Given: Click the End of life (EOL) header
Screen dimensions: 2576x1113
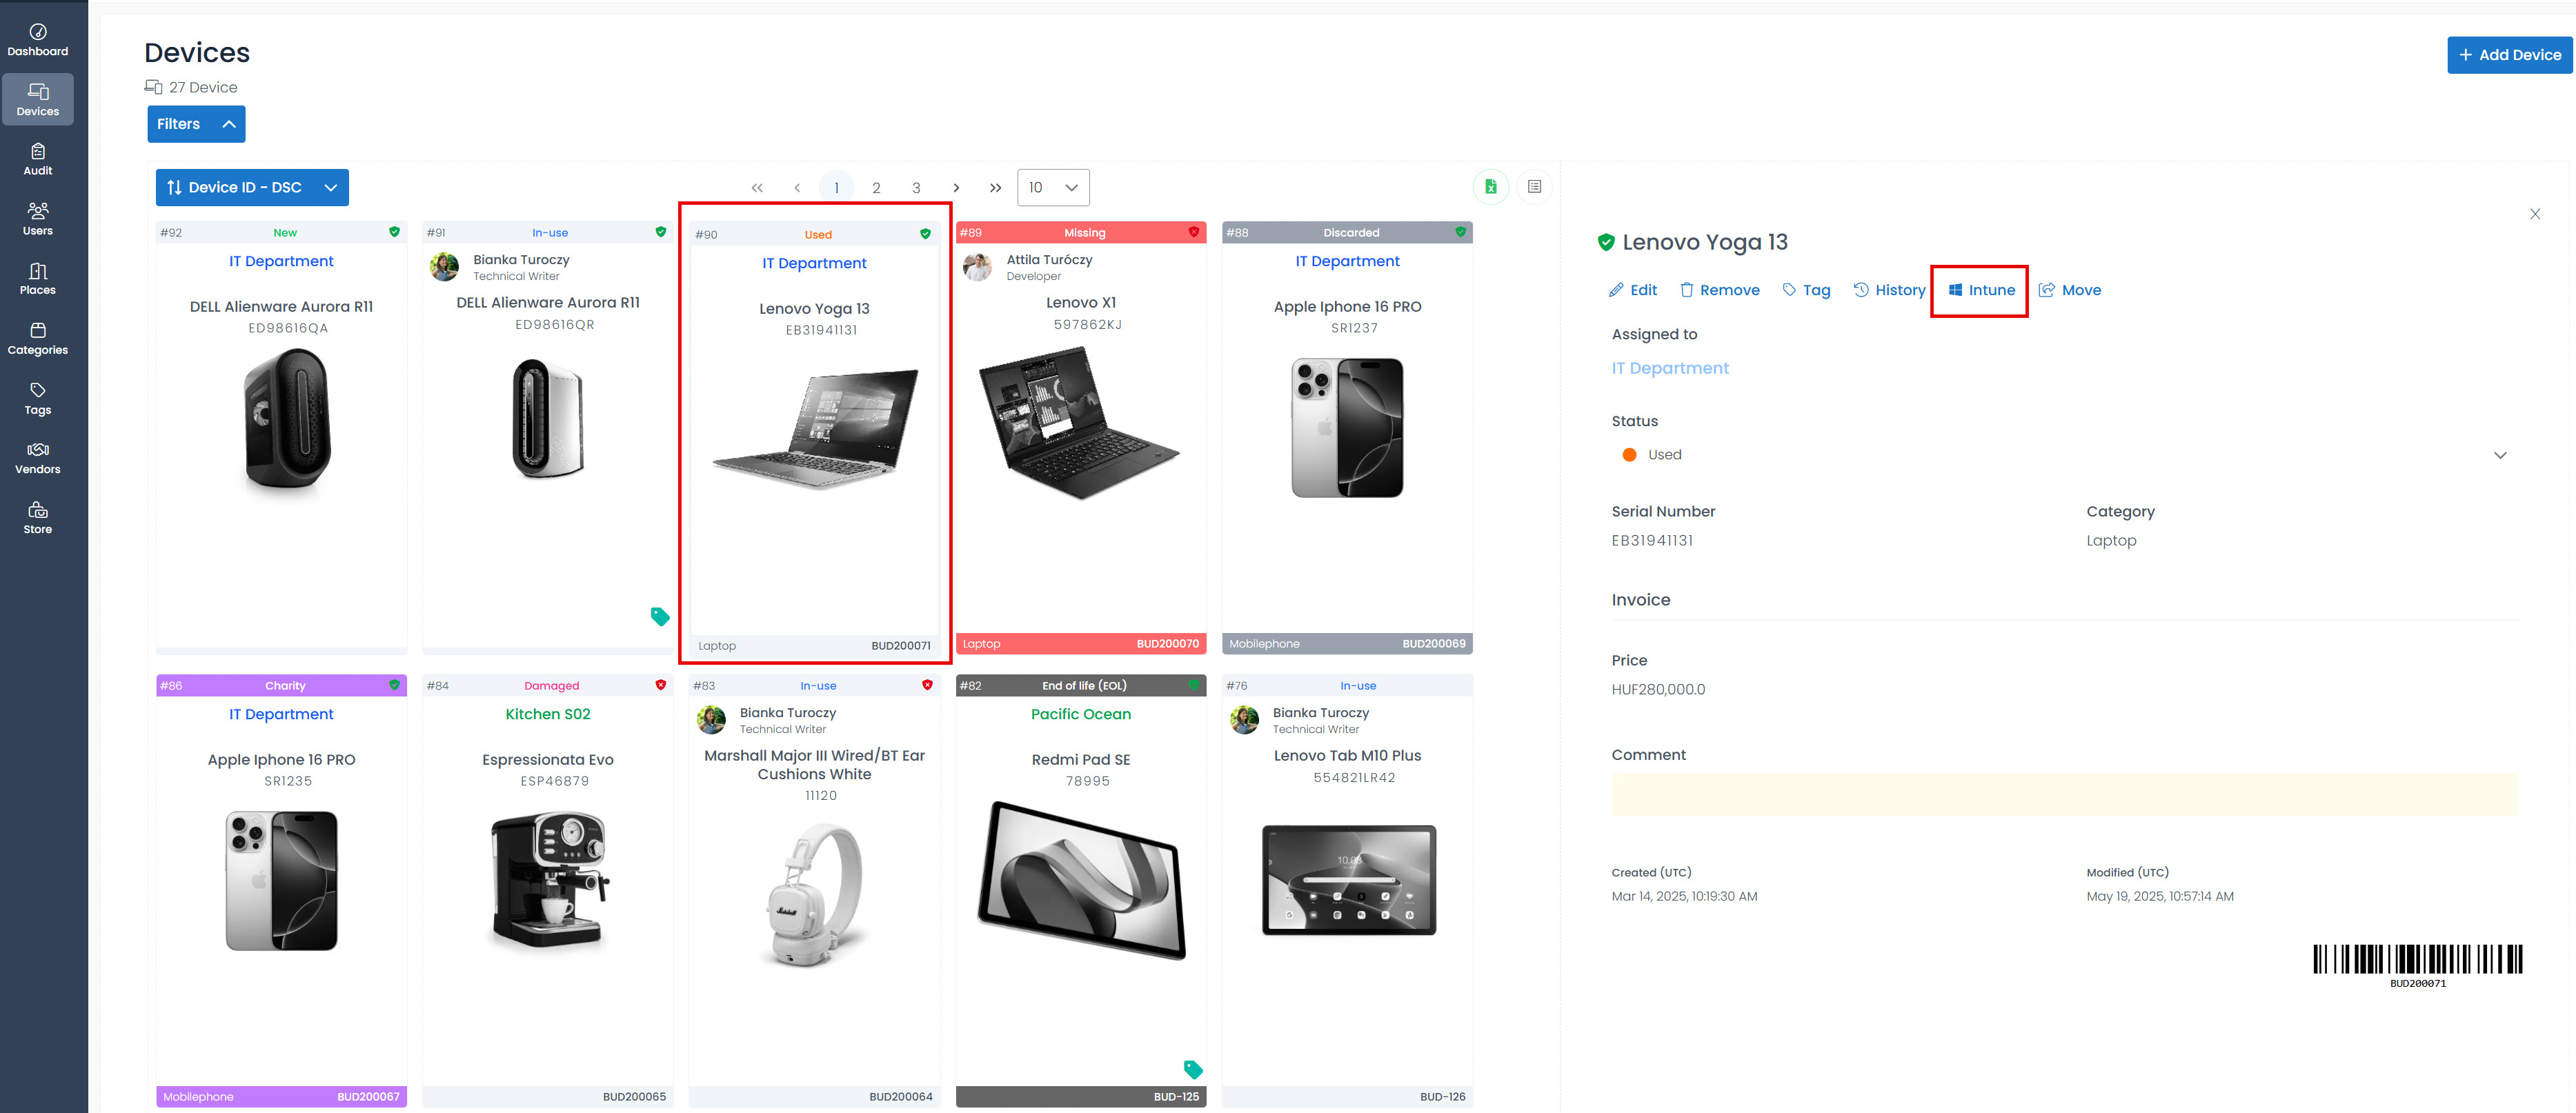Looking at the screenshot, I should [x=1081, y=685].
